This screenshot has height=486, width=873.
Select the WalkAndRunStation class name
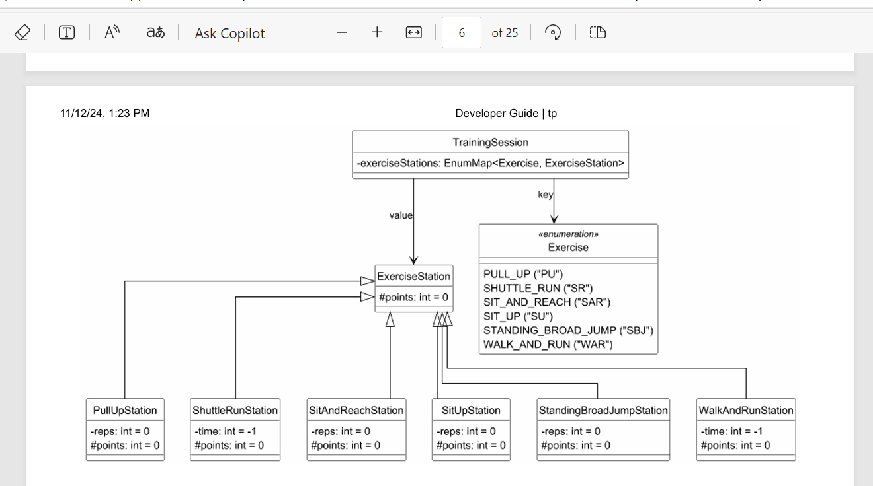(x=746, y=410)
